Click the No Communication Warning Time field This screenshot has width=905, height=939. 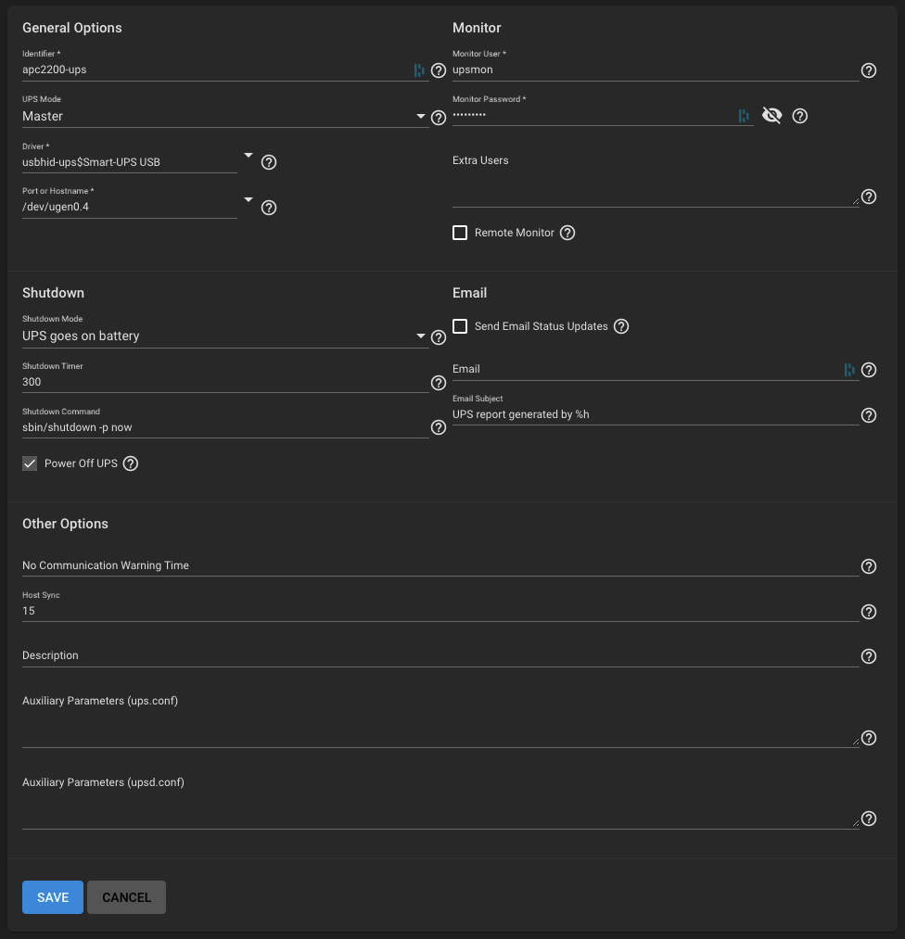(440, 565)
